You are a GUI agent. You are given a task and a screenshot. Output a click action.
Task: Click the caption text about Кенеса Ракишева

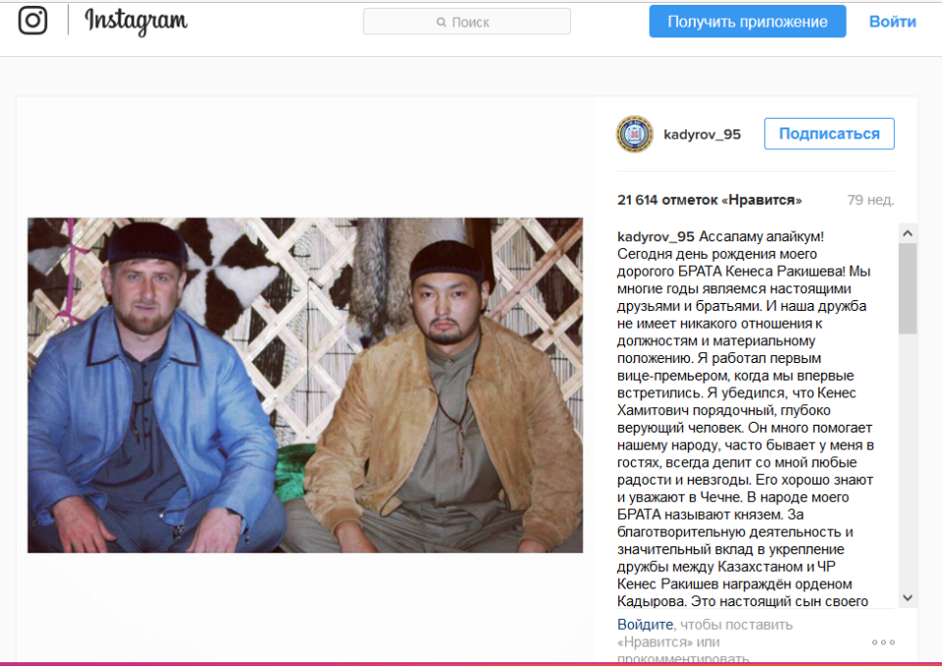click(745, 419)
